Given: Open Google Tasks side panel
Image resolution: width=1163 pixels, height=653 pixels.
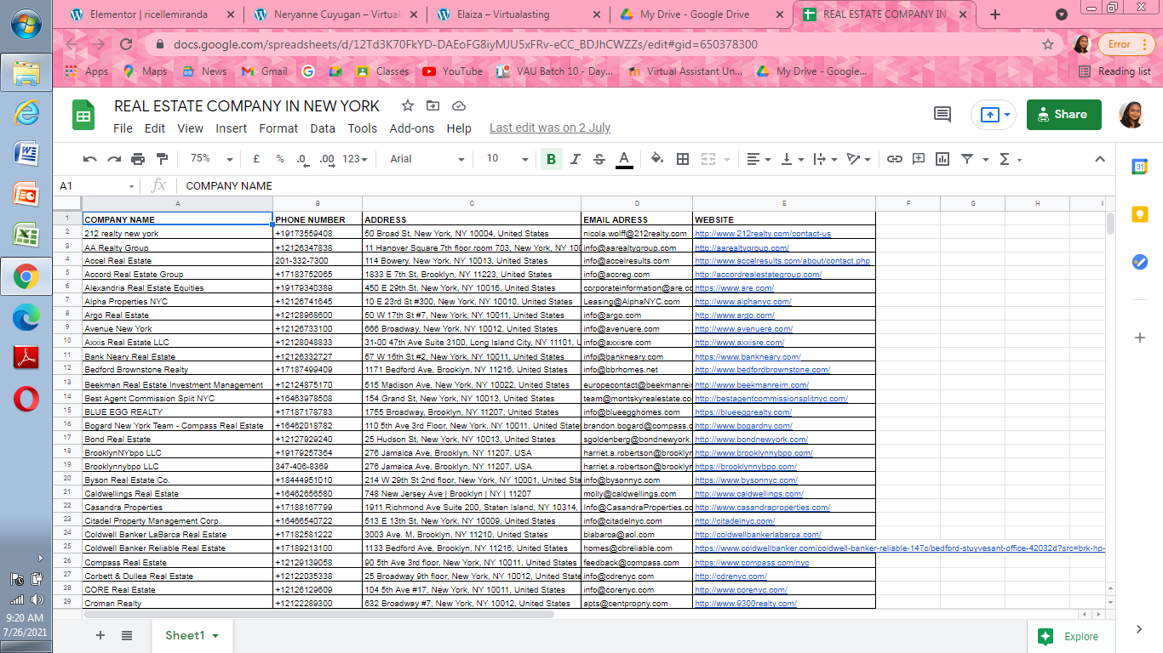Looking at the screenshot, I should [x=1140, y=262].
